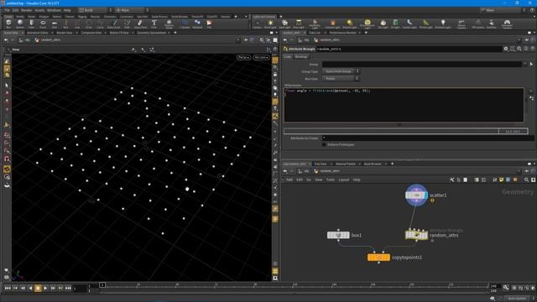Open the No cam dropdown in viewport
The height and width of the screenshot is (302, 537).
pyautogui.click(x=261, y=58)
